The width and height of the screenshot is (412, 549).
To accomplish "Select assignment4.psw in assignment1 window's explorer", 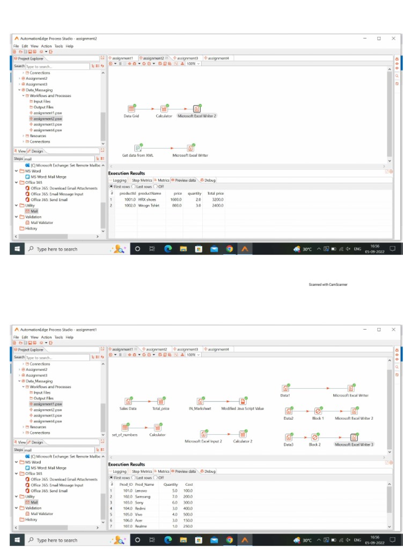I will click(46, 421).
